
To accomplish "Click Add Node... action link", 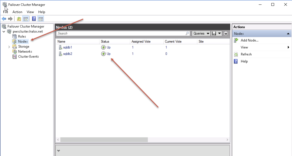I will [249, 40].
